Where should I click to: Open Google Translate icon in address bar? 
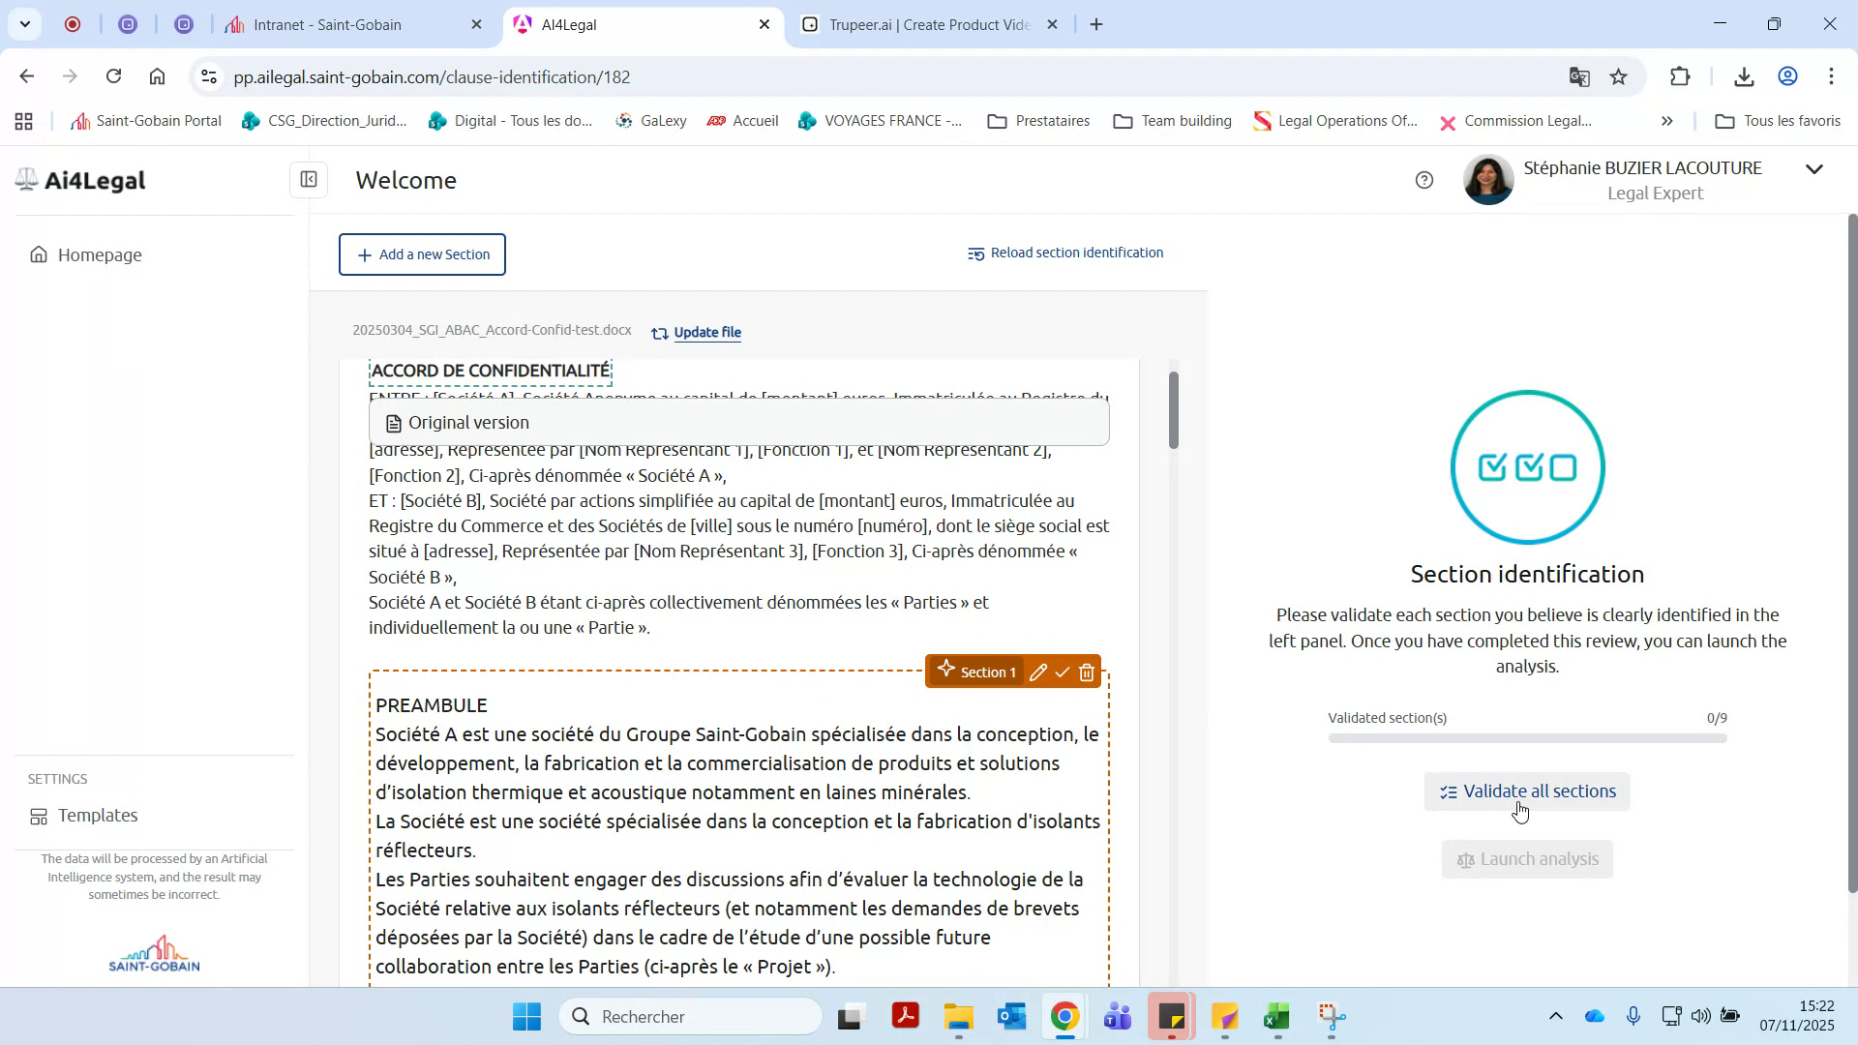point(1579,76)
